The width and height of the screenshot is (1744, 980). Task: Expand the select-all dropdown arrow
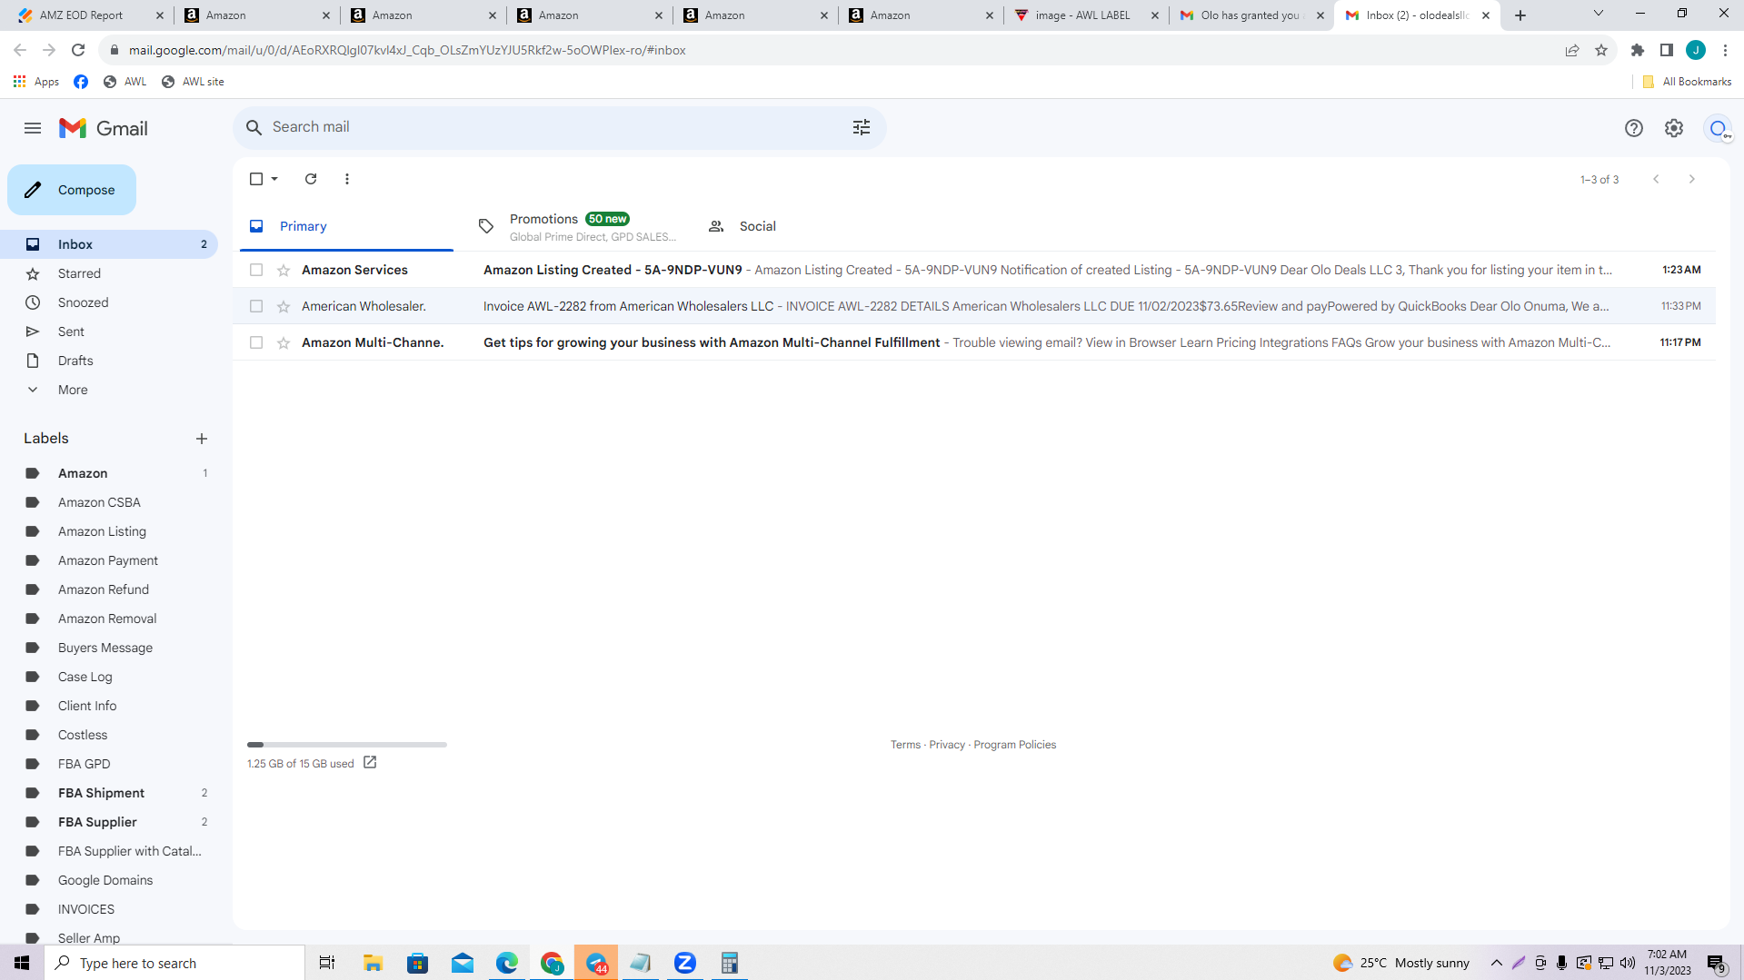pyautogui.click(x=274, y=179)
